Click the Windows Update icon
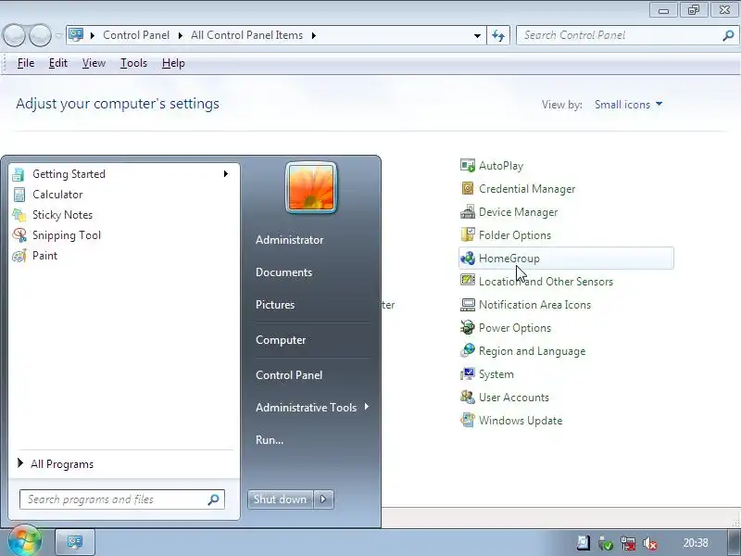Image resolution: width=741 pixels, height=556 pixels. (468, 420)
